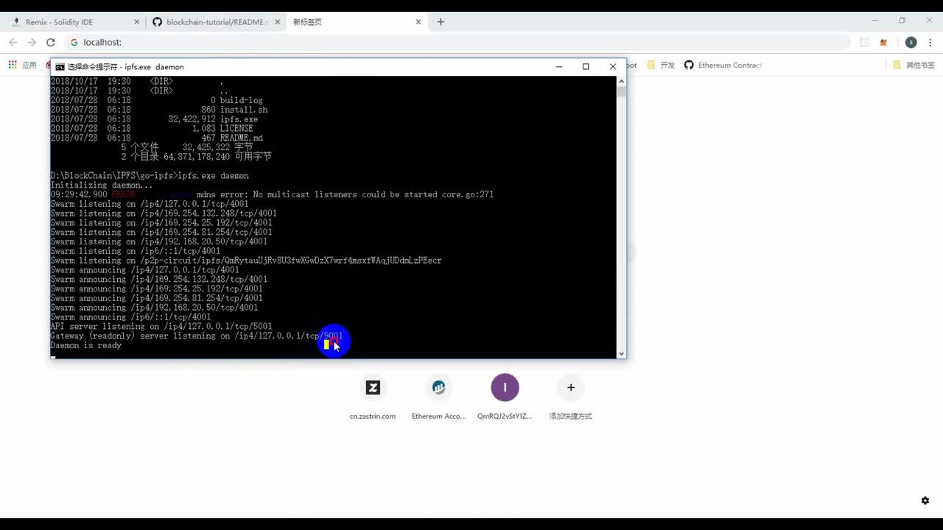Go forward in browser history
Viewport: 943px width, 530px height.
[x=32, y=43]
